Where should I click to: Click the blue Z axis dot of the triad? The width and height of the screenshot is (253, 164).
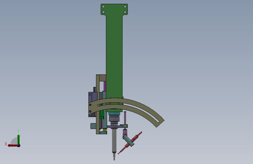19,146
